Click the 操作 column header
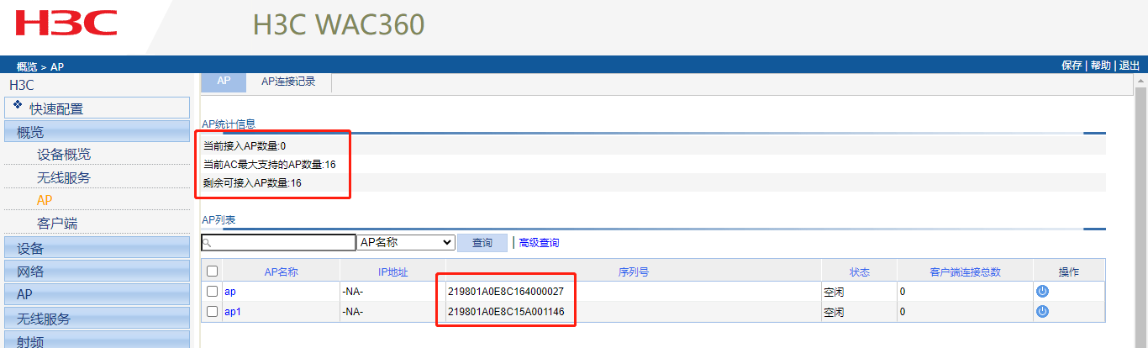The width and height of the screenshot is (1148, 348). pyautogui.click(x=1069, y=272)
